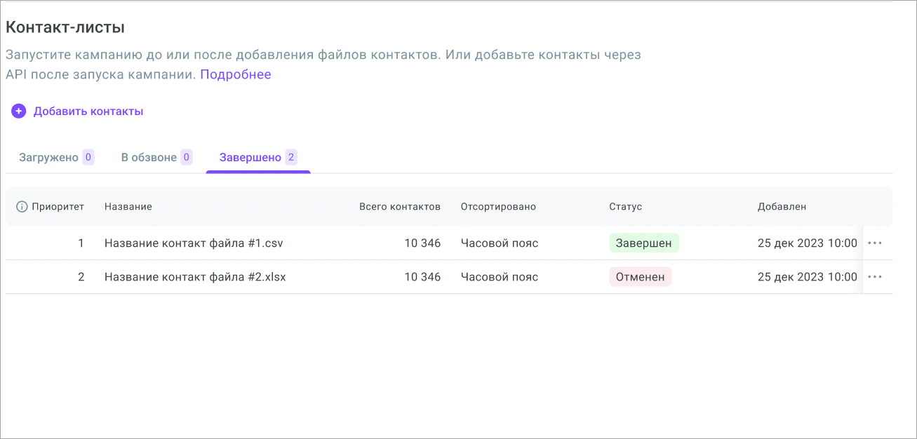Click the red Отменен status badge

[640, 277]
